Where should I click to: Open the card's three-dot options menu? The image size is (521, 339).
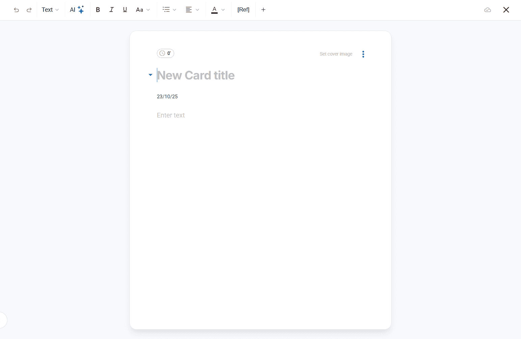[363, 54]
